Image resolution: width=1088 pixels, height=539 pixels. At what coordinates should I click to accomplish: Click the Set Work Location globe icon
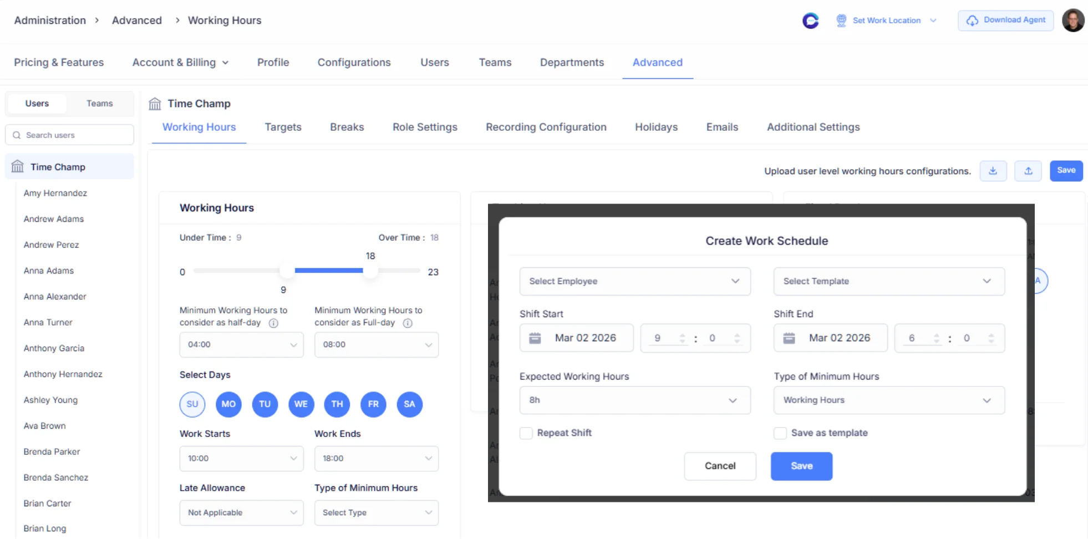tap(841, 20)
